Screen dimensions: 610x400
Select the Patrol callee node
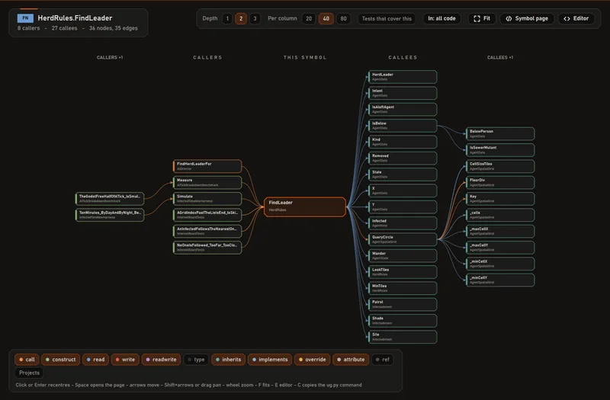click(403, 304)
